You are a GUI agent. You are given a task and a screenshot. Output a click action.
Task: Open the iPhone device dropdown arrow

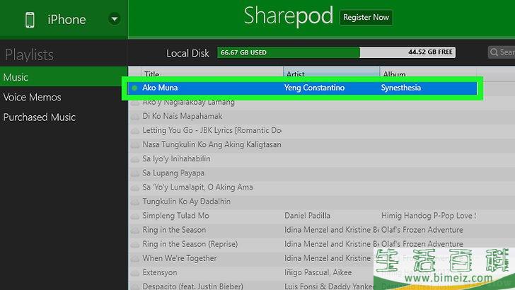tap(115, 19)
